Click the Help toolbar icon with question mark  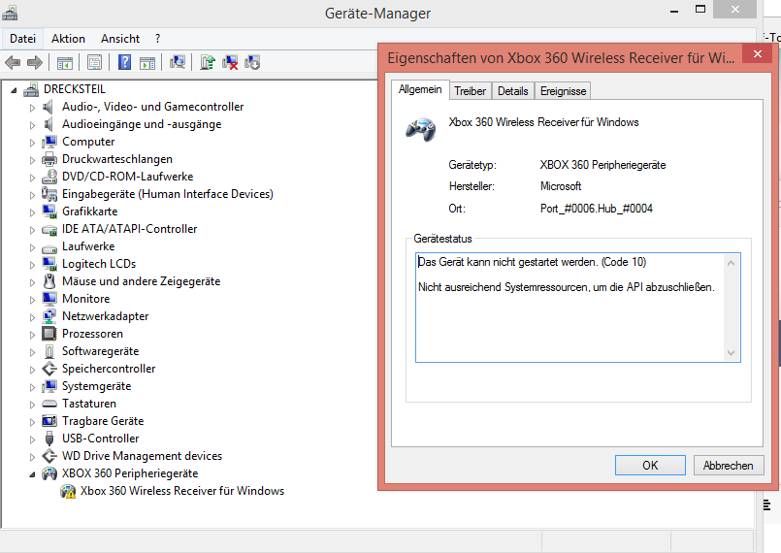(x=124, y=63)
